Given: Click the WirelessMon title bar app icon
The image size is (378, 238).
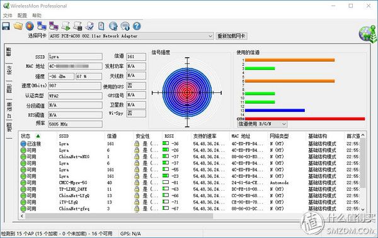Looking at the screenshot, I should pos(6,6).
